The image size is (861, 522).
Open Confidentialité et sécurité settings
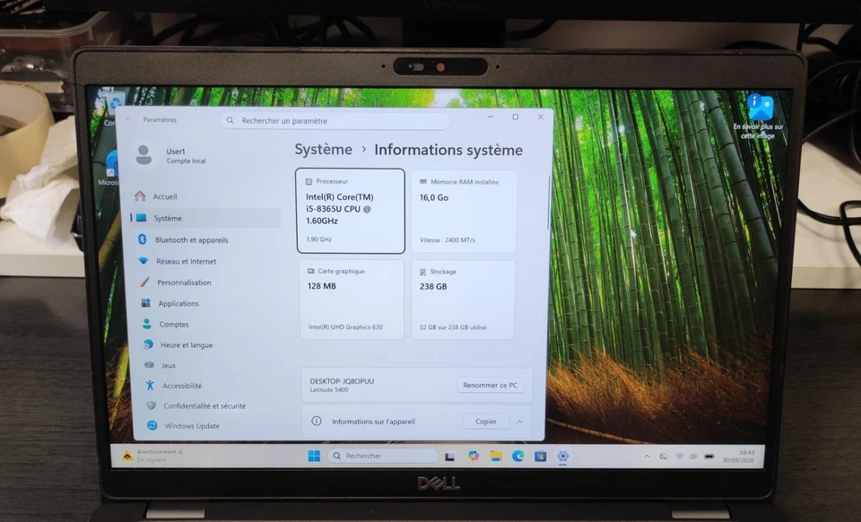pos(204,405)
